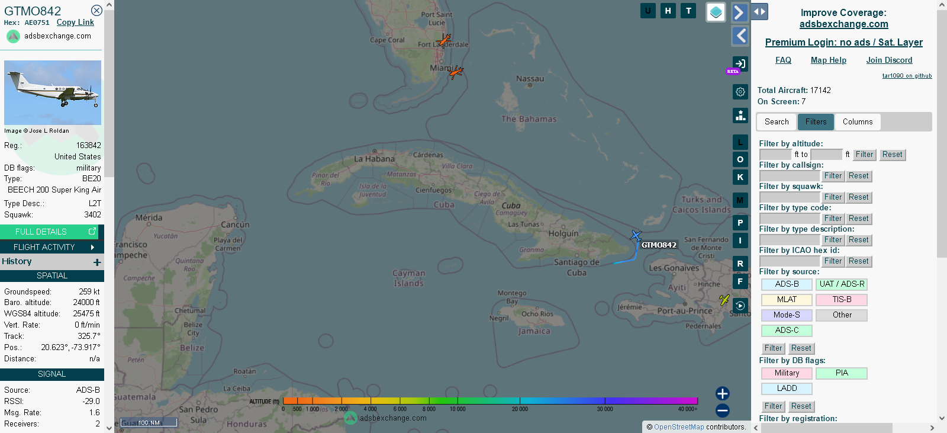Select MLAT source filter swatch
This screenshot has width=947, height=433.
787,300
